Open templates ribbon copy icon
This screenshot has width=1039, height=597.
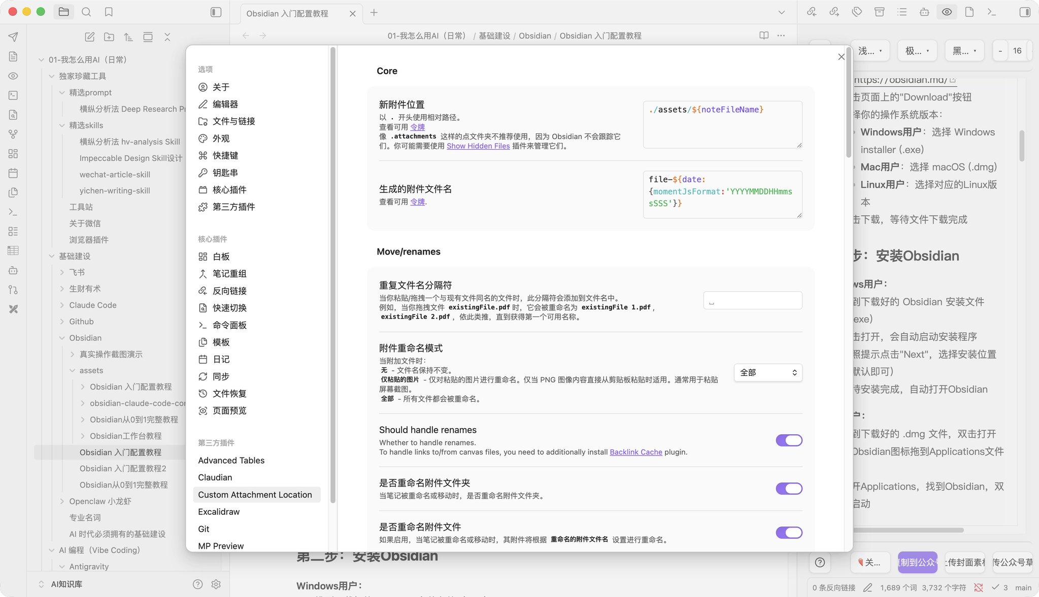13,192
